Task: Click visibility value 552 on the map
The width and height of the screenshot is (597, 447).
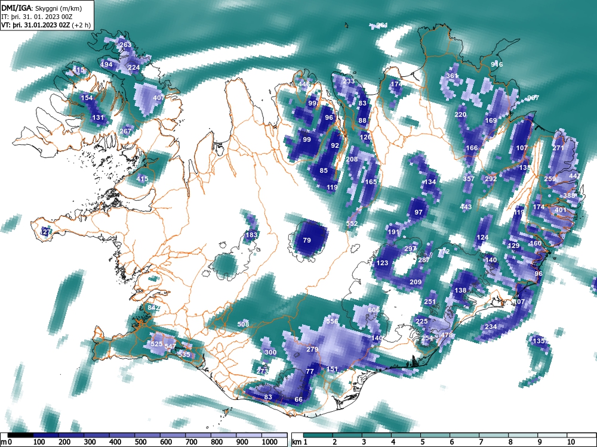Action: click(352, 223)
